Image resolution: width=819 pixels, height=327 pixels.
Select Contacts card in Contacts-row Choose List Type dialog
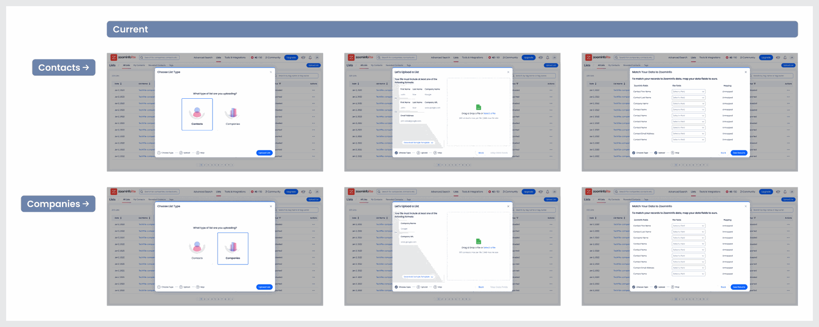pos(197,114)
